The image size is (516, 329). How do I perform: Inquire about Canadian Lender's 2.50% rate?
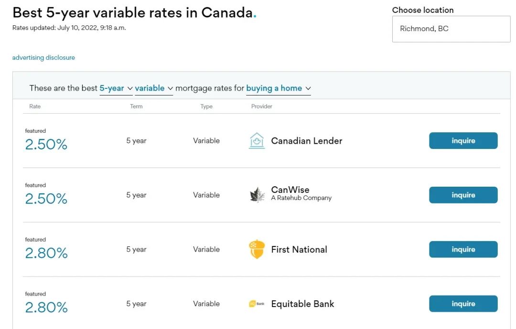(x=463, y=141)
